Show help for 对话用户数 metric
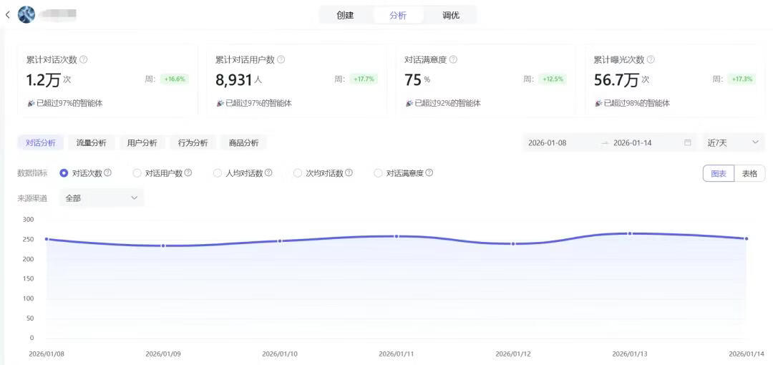This screenshot has height=365, width=773. [188, 173]
